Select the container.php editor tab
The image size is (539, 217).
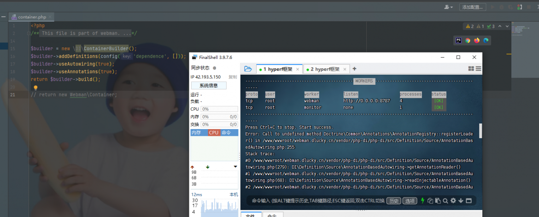point(31,17)
